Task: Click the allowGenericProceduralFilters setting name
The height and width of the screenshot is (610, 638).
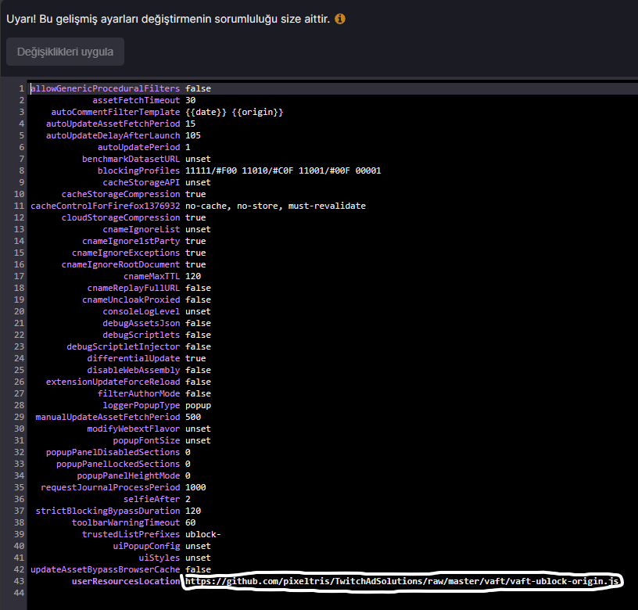Action: click(105, 88)
